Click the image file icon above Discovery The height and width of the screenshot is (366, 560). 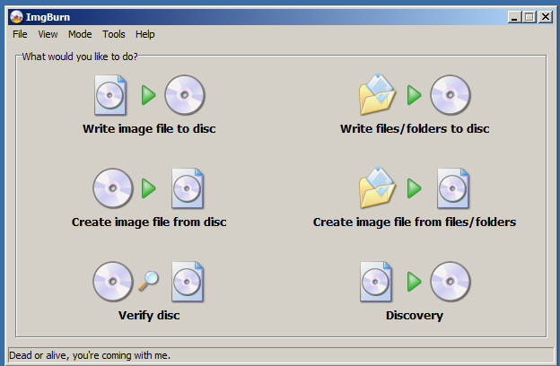(x=376, y=282)
